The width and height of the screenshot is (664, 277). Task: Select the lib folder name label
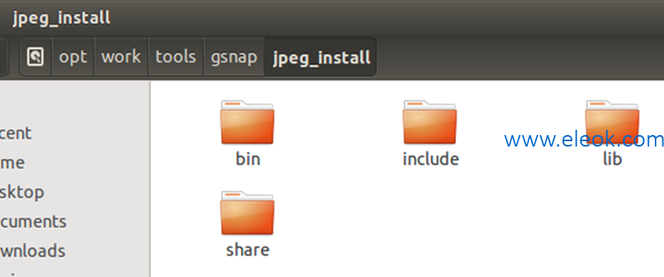(613, 160)
